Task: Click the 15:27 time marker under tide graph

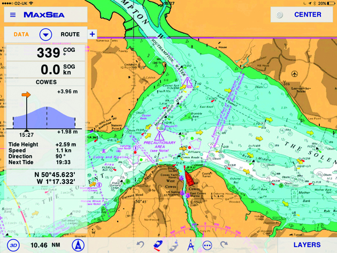Action: pos(26,135)
